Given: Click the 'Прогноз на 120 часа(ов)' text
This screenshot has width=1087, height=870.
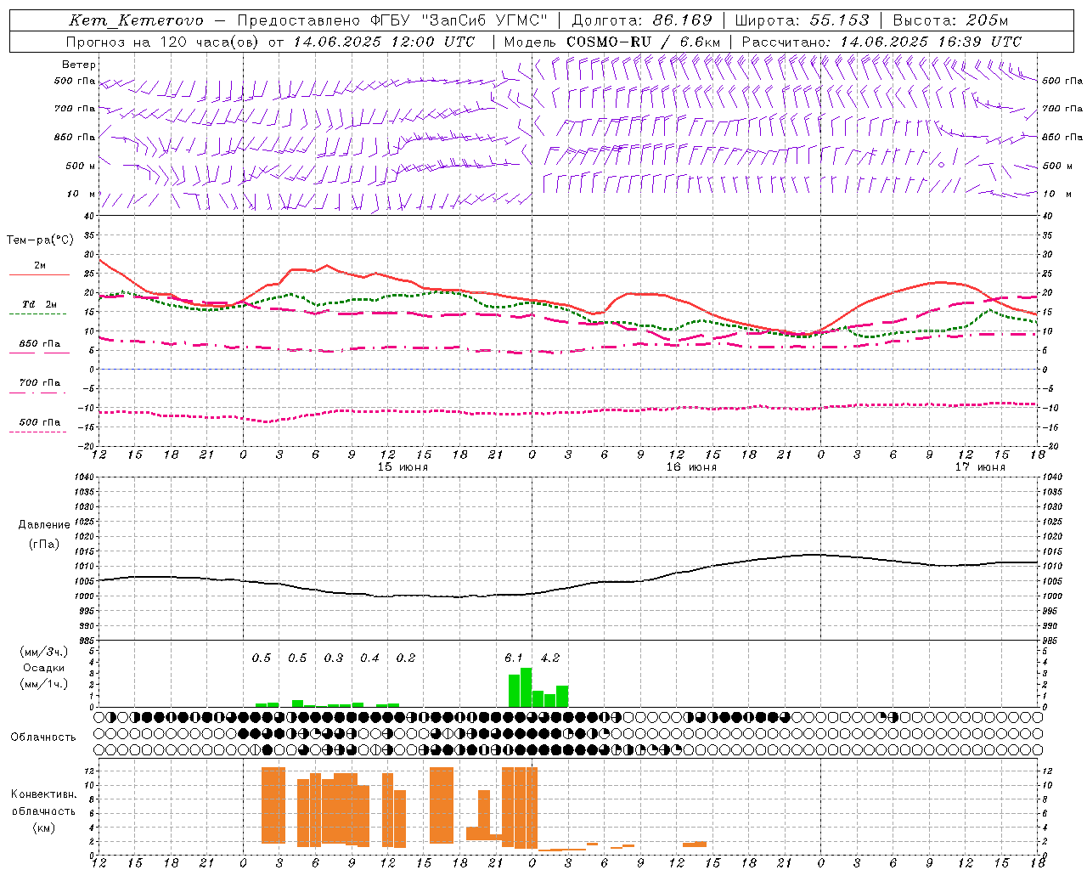Looking at the screenshot, I should point(163,42).
